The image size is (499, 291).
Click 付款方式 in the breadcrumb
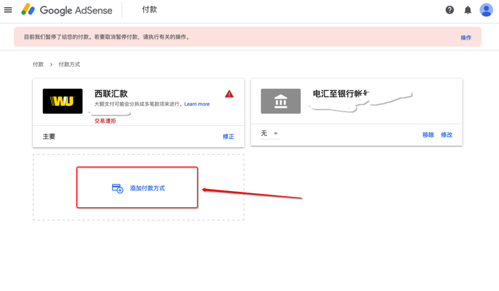click(x=69, y=64)
